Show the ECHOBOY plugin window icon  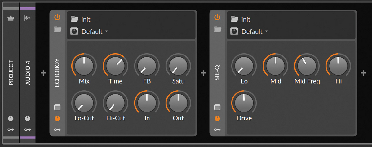click(x=57, y=107)
